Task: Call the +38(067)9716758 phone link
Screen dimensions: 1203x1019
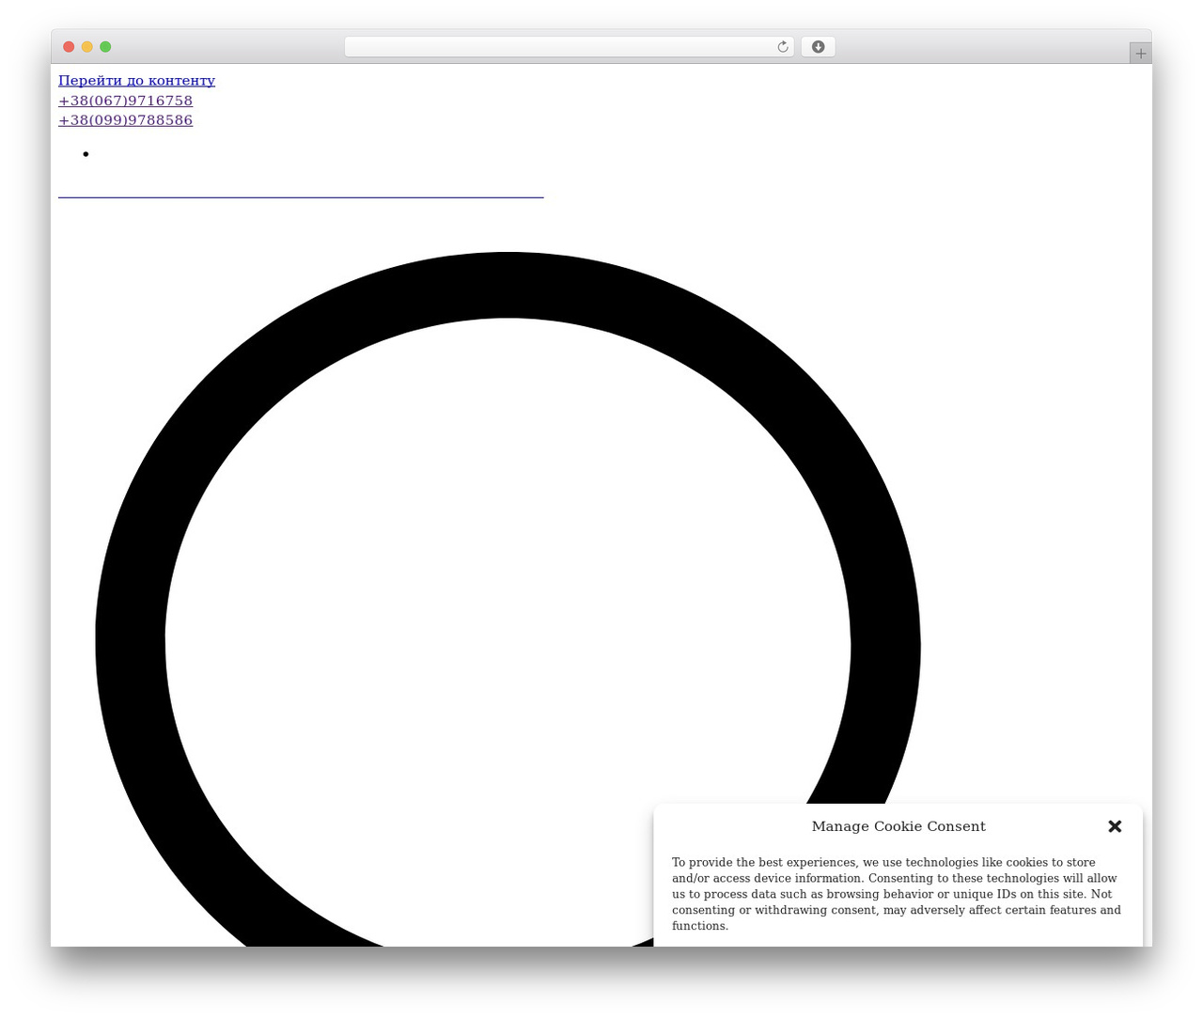Action: [125, 101]
